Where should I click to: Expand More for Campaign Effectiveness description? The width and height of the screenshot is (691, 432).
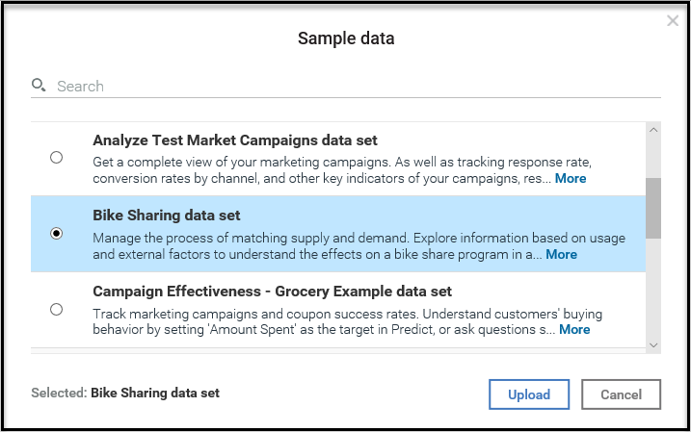tap(574, 329)
